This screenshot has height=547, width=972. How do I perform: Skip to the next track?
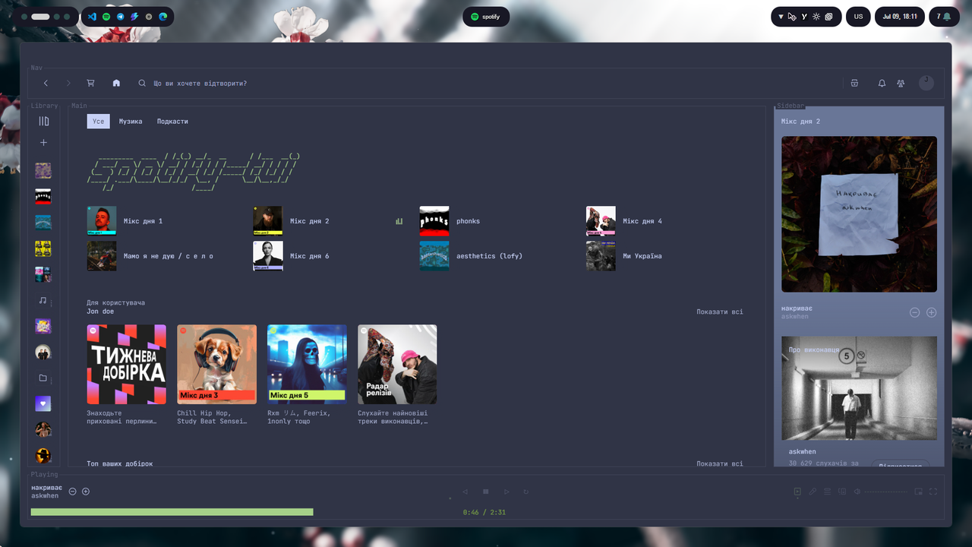click(507, 492)
